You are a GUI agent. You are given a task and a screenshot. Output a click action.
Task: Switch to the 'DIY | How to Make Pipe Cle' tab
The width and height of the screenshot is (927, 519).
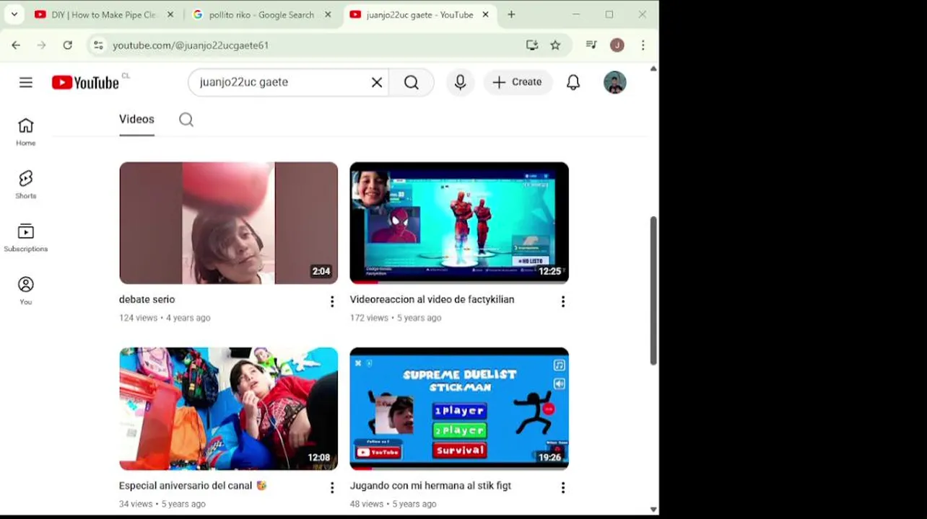tap(103, 14)
